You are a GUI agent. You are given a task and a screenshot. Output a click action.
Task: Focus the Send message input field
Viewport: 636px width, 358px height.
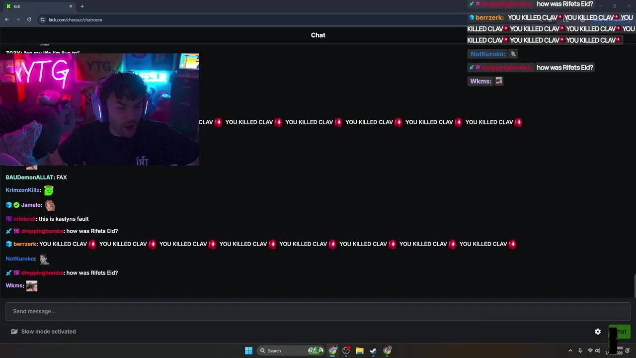tap(318, 311)
